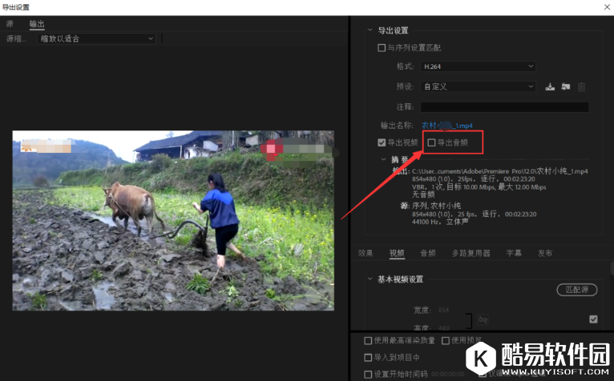Collapse the 导出设置 section

point(370,30)
